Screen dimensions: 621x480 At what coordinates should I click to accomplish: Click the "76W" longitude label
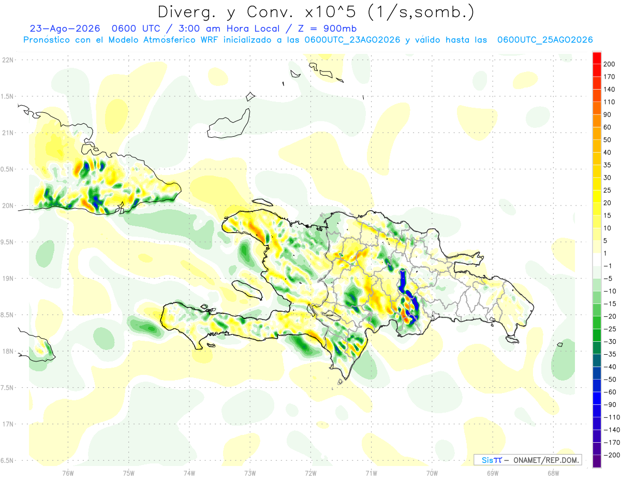click(68, 473)
